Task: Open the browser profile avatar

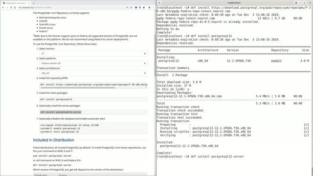Action: click(149, 7)
